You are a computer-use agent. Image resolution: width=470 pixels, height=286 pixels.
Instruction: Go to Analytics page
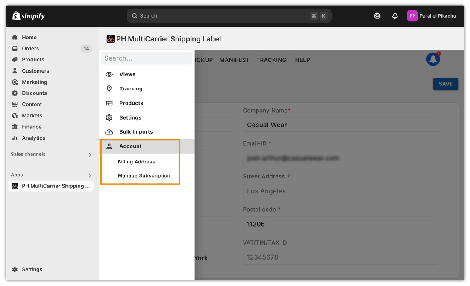pos(34,138)
